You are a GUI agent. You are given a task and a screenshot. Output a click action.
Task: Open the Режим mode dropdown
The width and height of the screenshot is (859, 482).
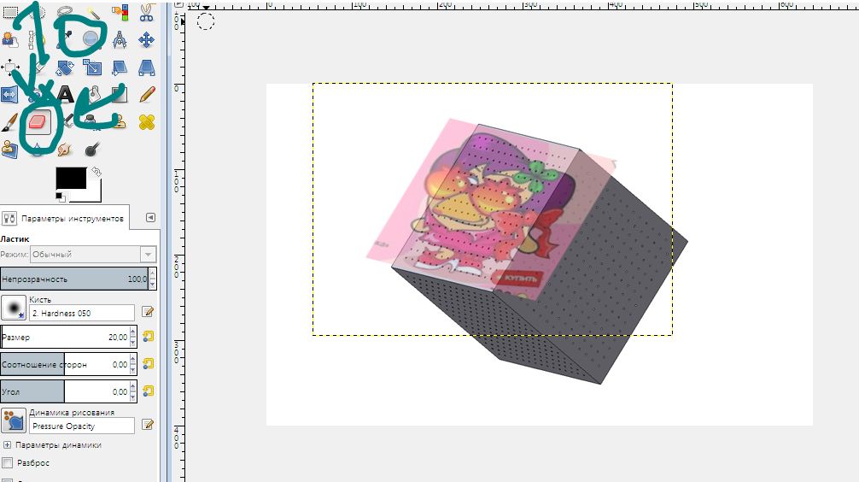[93, 254]
